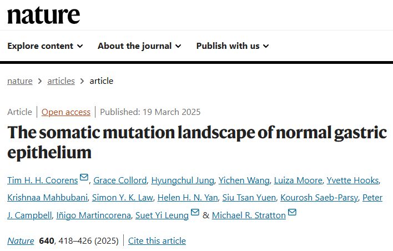Select author Hyungchul Jung

click(183, 180)
